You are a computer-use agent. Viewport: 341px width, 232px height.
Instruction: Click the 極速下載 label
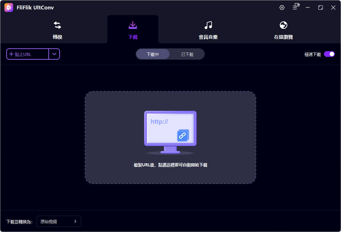(x=312, y=54)
